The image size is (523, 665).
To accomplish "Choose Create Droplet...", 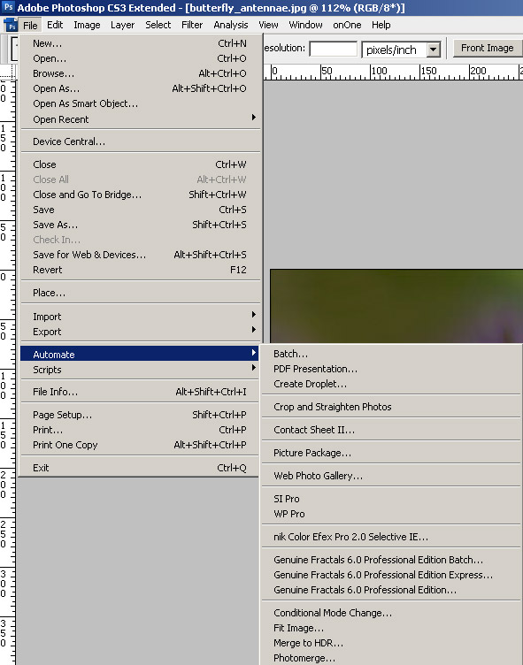I will coord(391,384).
